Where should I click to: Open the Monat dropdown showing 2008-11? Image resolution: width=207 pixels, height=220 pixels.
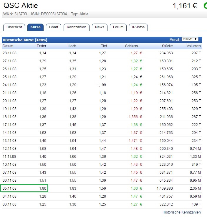tap(190, 39)
